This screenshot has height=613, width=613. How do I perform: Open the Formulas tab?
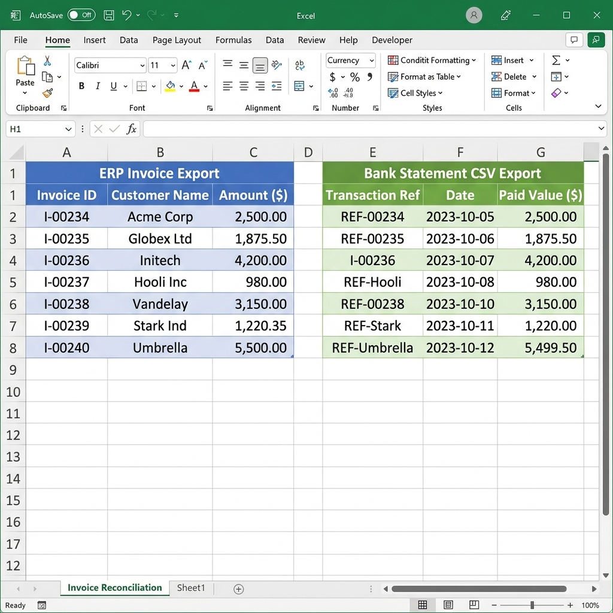click(233, 40)
